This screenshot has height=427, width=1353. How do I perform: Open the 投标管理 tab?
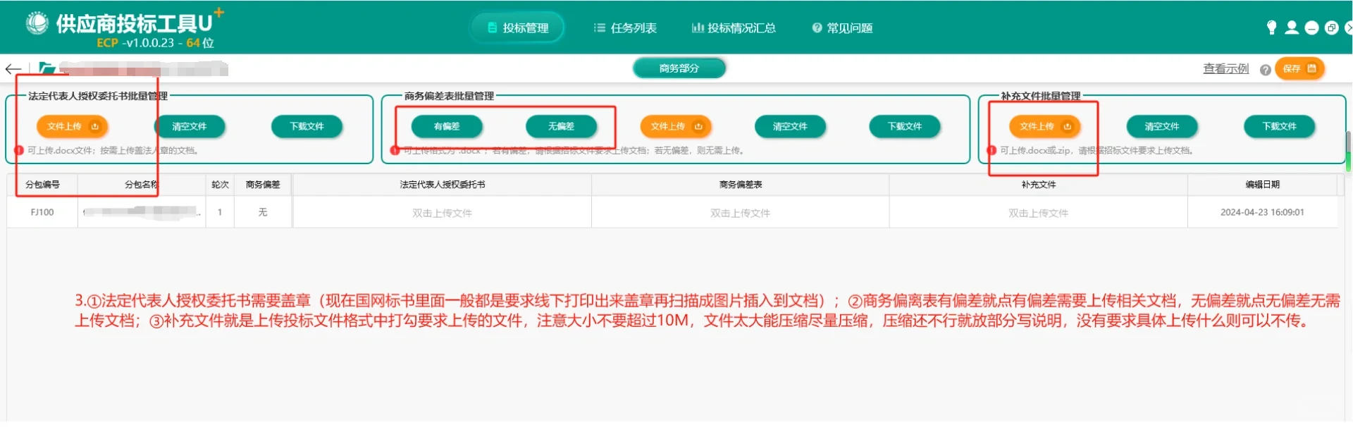pos(518,28)
